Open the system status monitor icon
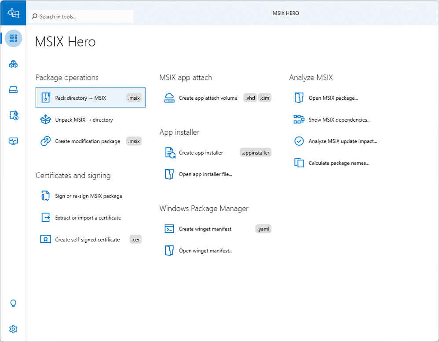 13,141
